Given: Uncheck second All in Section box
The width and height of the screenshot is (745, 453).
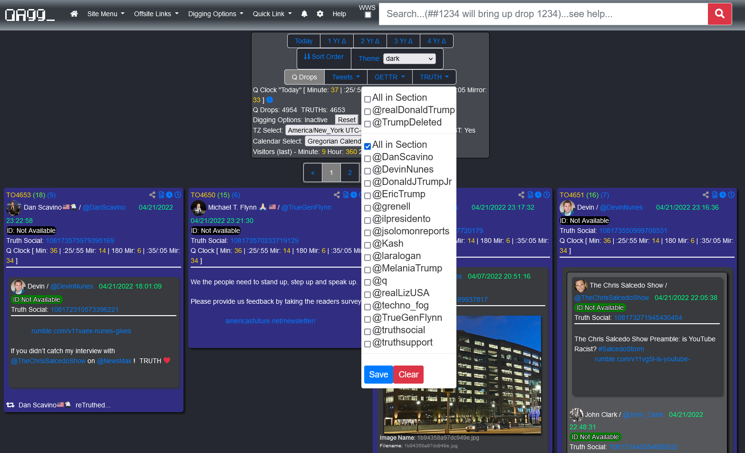Looking at the screenshot, I should [368, 146].
